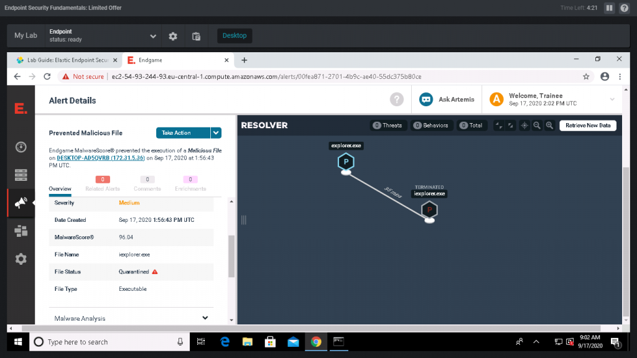Select the terminated iexplorer.exe process node
Image resolution: width=637 pixels, height=358 pixels.
(x=429, y=210)
